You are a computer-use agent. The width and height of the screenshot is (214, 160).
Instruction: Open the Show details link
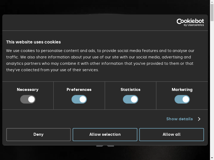179,119
